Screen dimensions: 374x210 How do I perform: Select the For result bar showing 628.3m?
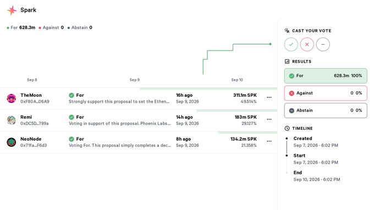pos(326,76)
